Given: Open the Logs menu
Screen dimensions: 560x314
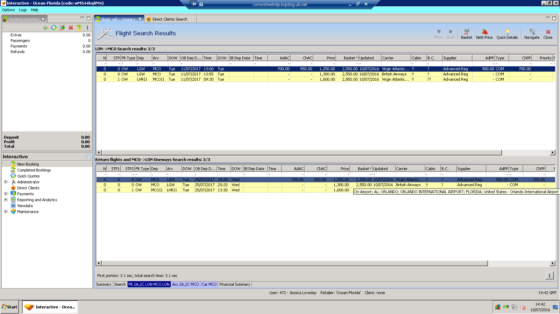Looking at the screenshot, I should 23,10.
